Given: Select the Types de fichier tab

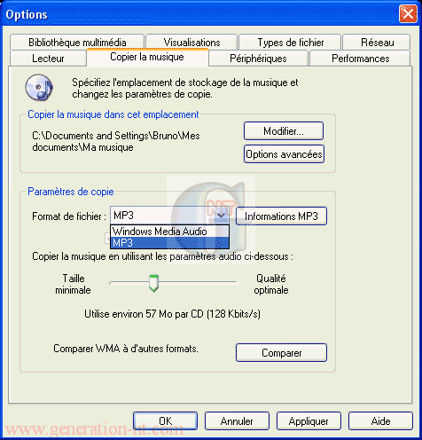Looking at the screenshot, I should click(290, 43).
